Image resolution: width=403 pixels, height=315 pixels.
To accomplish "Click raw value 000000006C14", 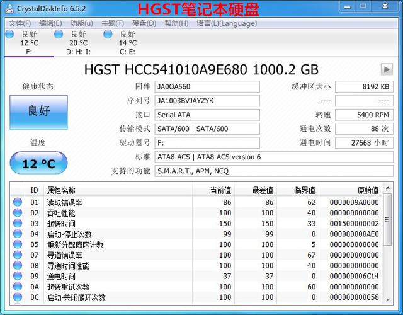I will click(x=354, y=276).
